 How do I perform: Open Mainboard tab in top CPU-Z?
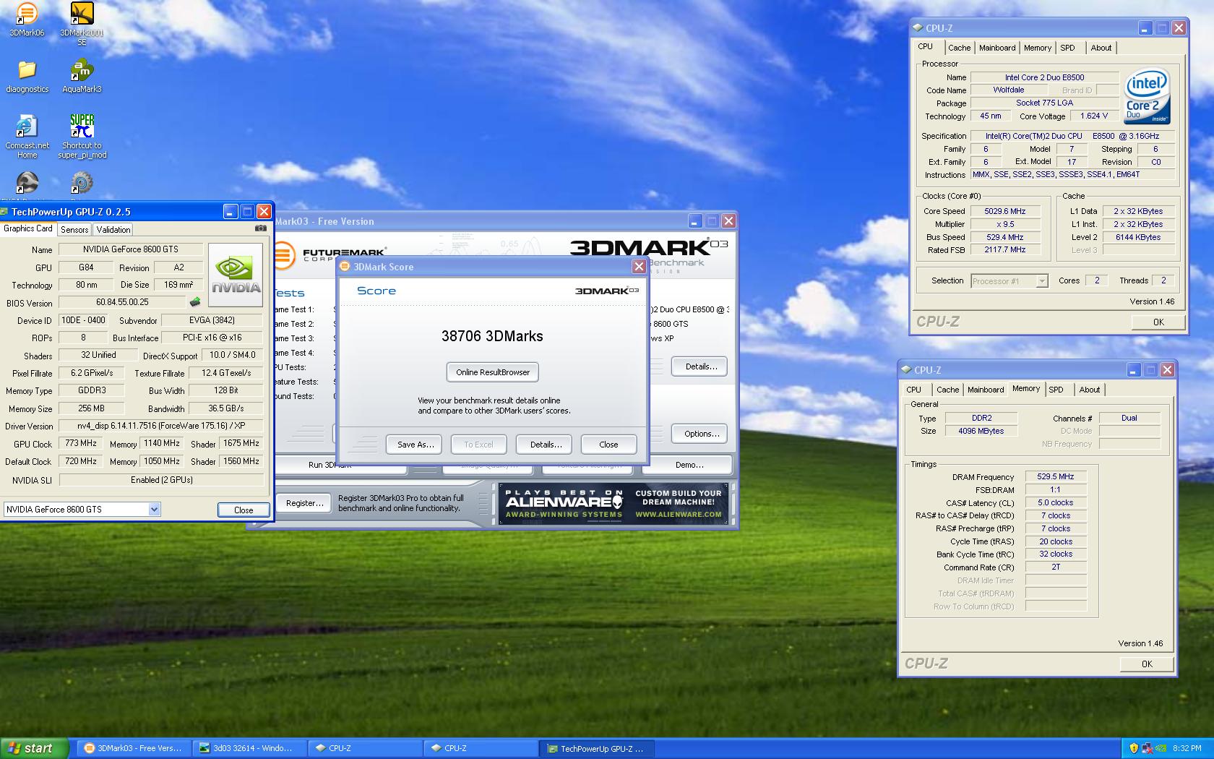click(997, 48)
